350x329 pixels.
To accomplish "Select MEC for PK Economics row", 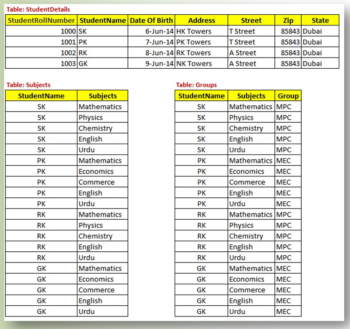I will click(x=288, y=171).
